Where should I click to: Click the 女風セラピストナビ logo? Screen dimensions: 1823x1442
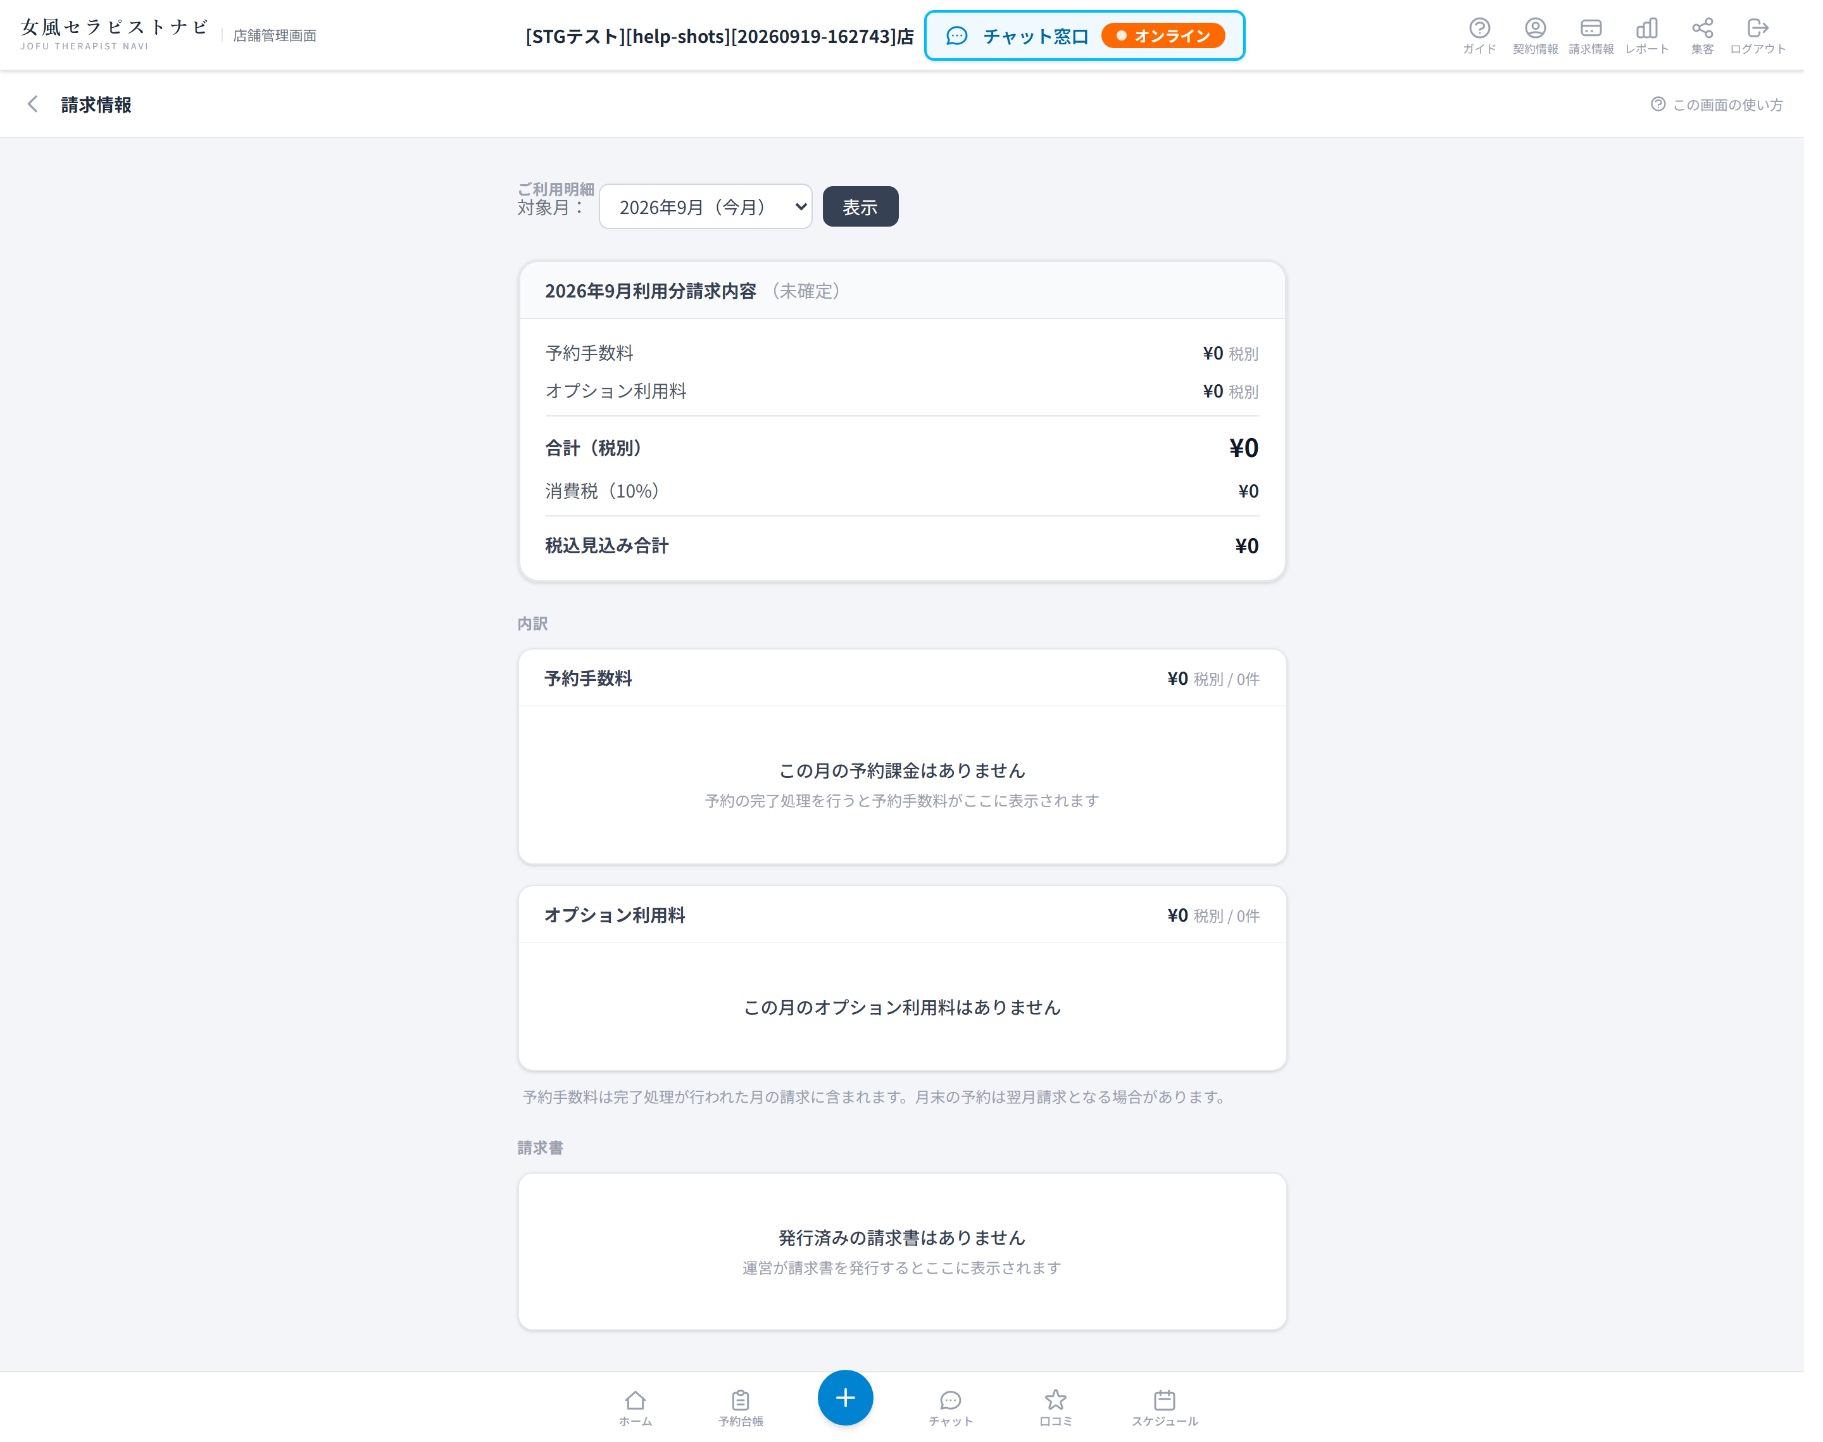click(x=113, y=34)
